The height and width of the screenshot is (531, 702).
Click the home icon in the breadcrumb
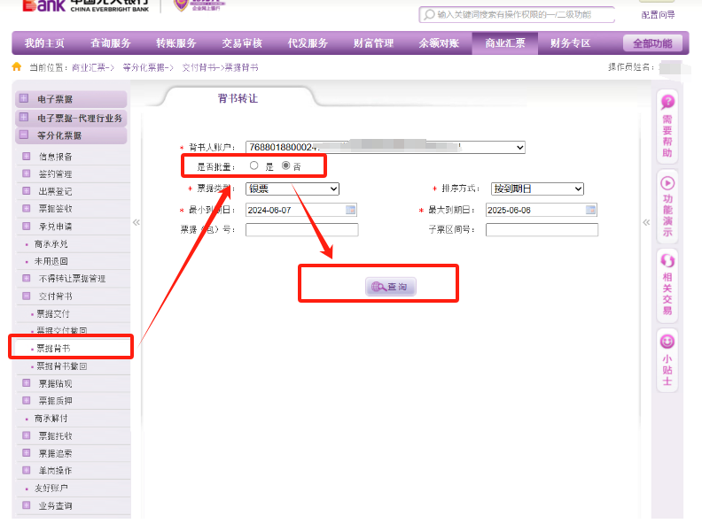[x=17, y=67]
